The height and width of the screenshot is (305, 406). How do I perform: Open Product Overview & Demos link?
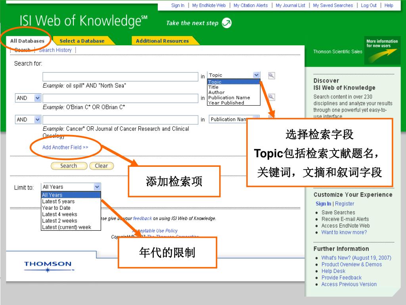coord(352,264)
